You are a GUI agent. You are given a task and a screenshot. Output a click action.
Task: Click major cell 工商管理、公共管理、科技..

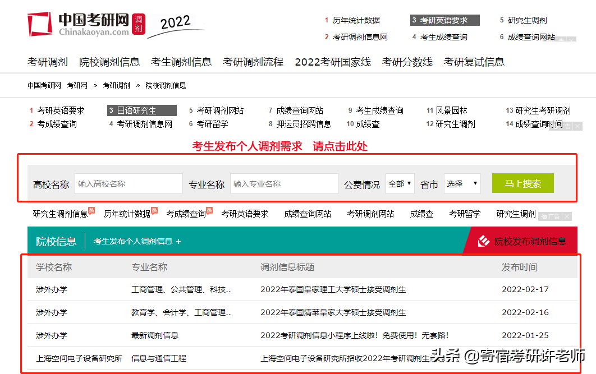point(181,289)
